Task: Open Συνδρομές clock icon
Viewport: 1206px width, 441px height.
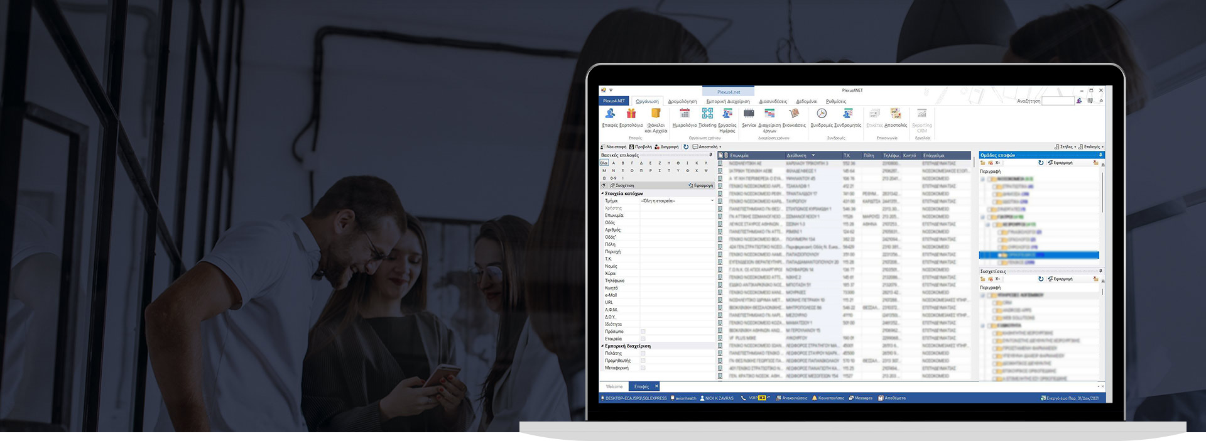Action: pyautogui.click(x=822, y=114)
